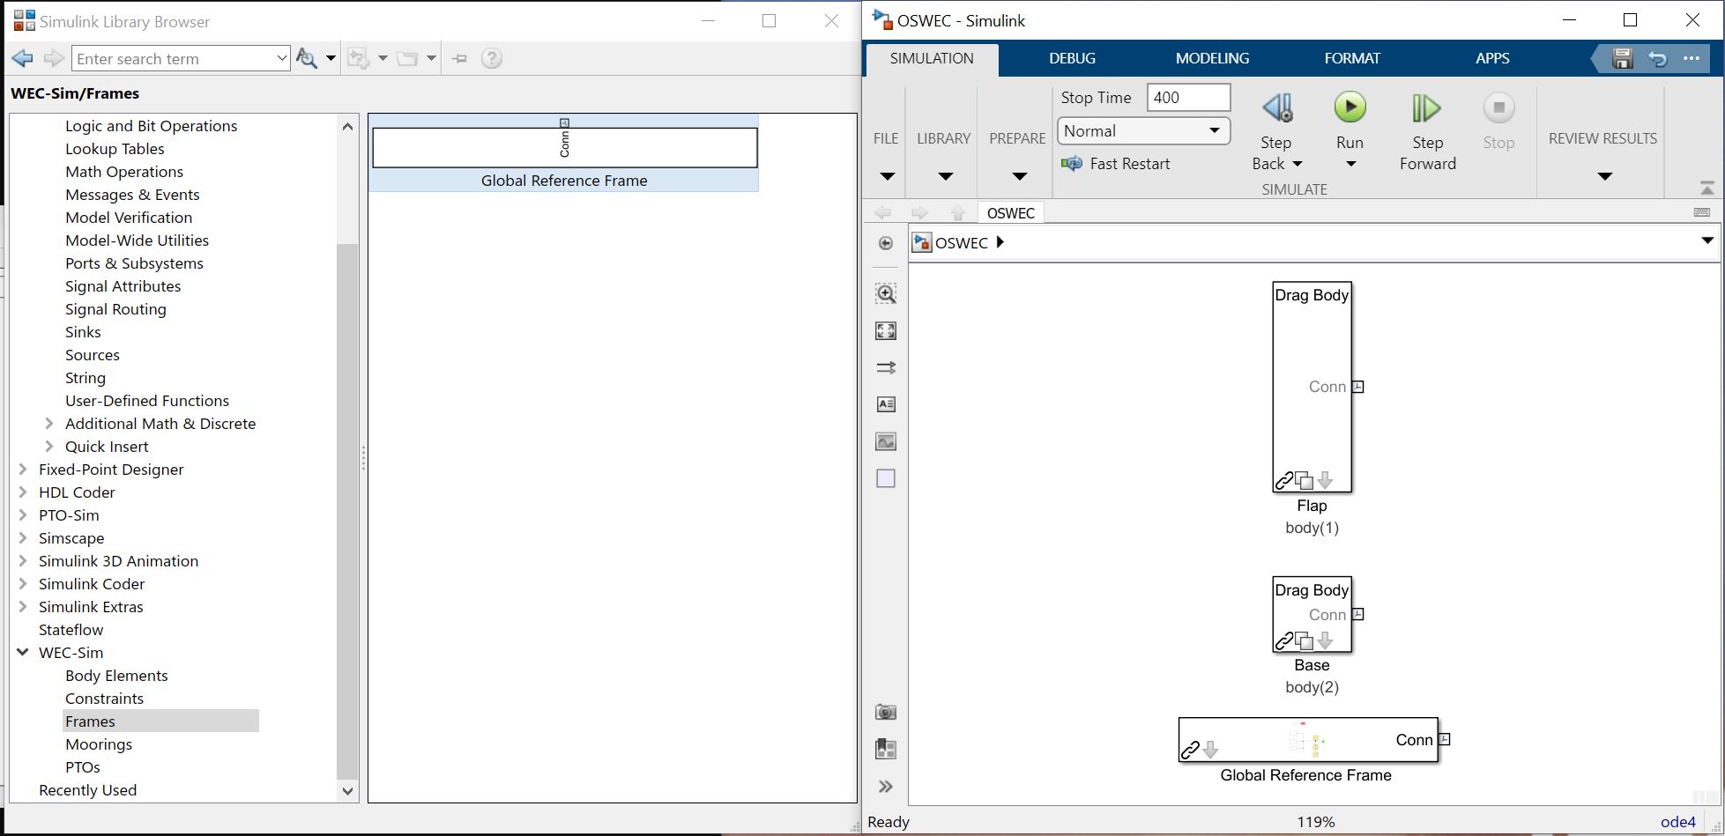Click the Step Forward button
The image size is (1725, 836).
tap(1427, 132)
